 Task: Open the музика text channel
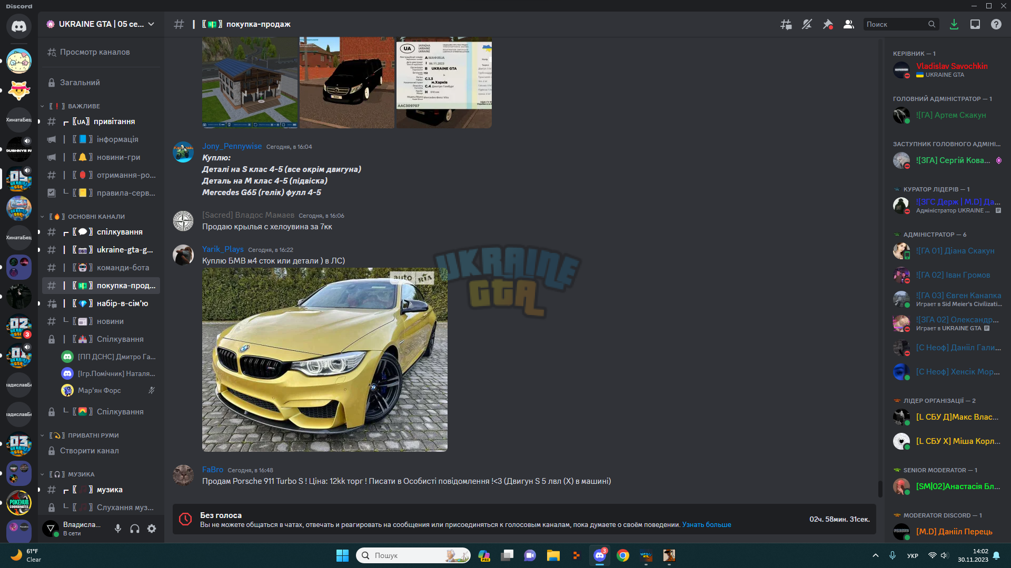pos(101,490)
